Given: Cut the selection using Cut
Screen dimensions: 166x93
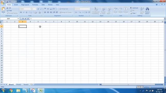Looking at the screenshot, I should (x=9, y=8).
